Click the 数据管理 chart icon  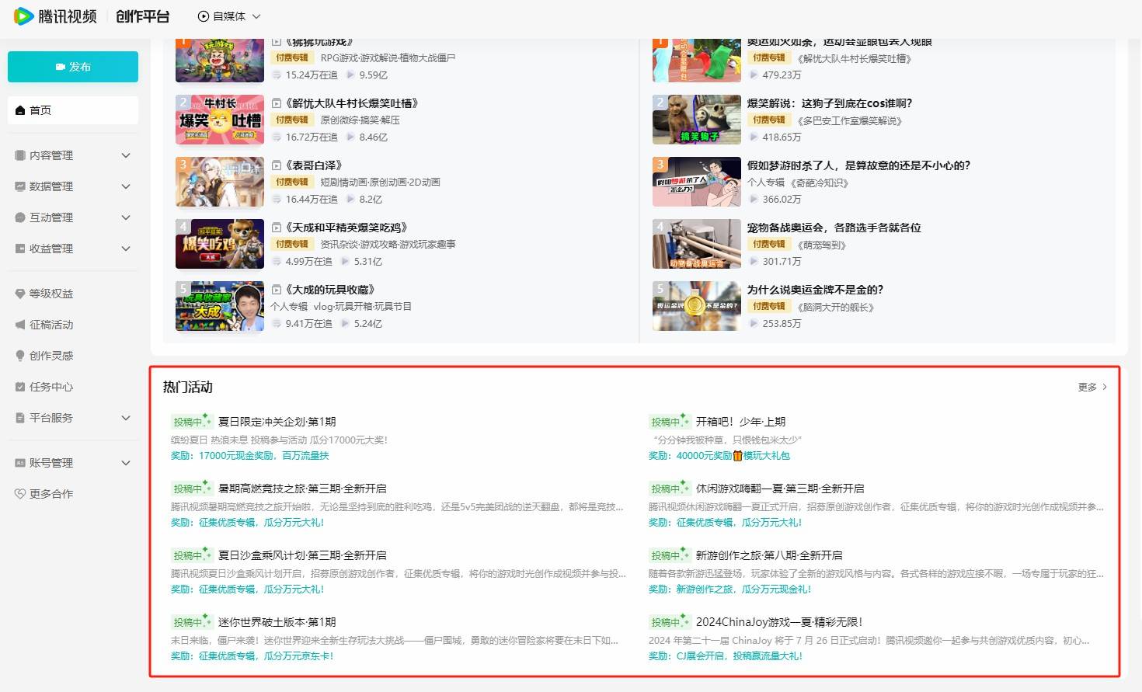click(x=20, y=186)
